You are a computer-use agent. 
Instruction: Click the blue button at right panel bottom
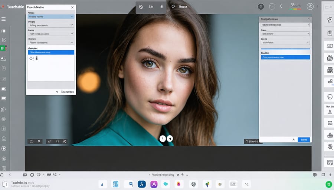coord(304,140)
